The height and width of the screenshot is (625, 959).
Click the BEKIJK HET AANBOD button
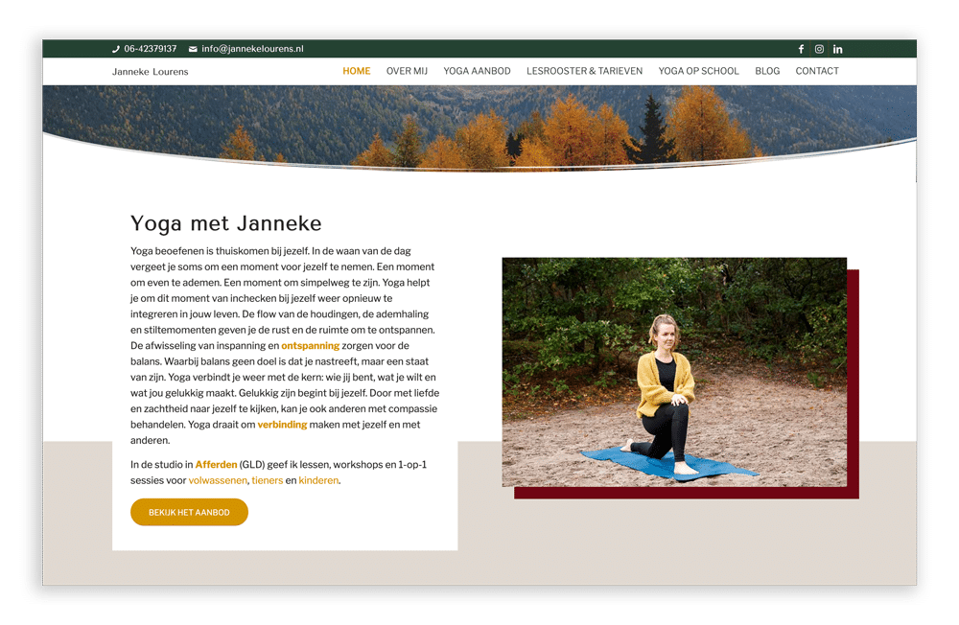click(x=189, y=512)
